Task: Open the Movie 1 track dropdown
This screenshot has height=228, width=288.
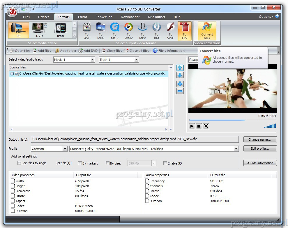Action: (x=92, y=60)
